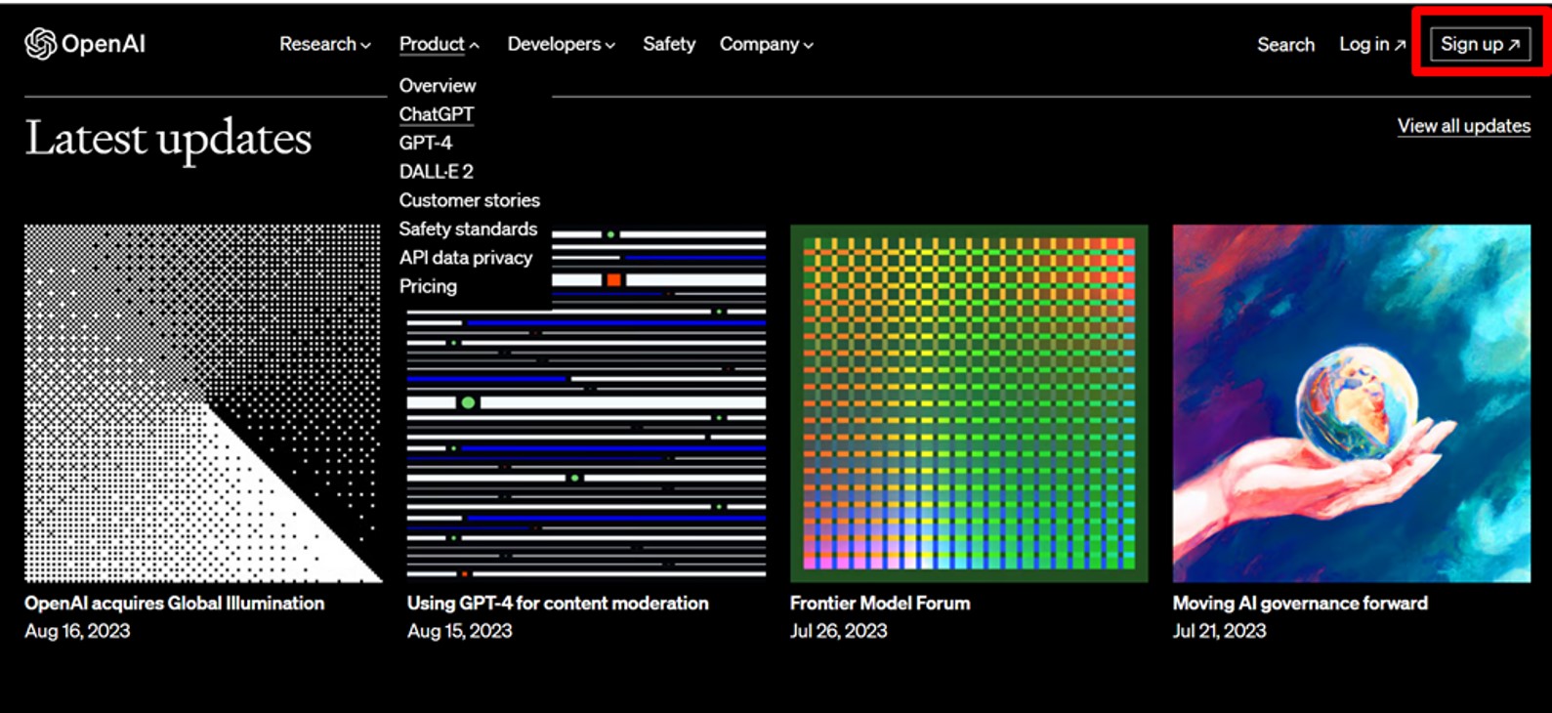1552x713 pixels.
Task: Open the Developers dropdown menu
Action: (561, 44)
